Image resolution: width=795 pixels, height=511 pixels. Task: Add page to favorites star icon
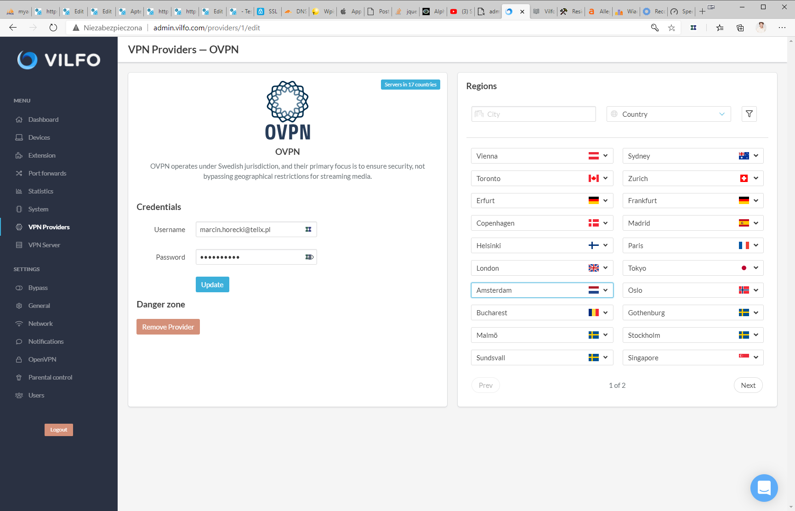pos(671,28)
